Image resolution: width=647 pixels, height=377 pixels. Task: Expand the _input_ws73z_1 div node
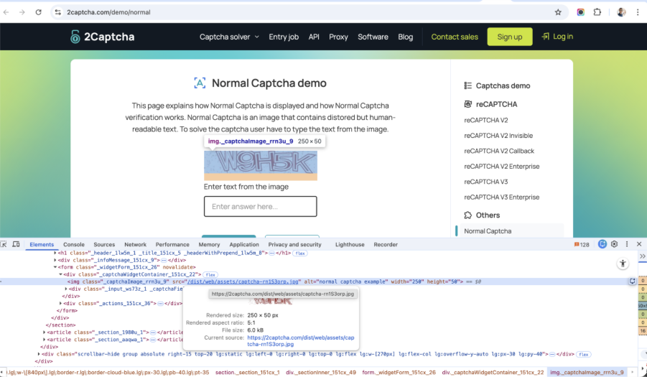coord(66,289)
